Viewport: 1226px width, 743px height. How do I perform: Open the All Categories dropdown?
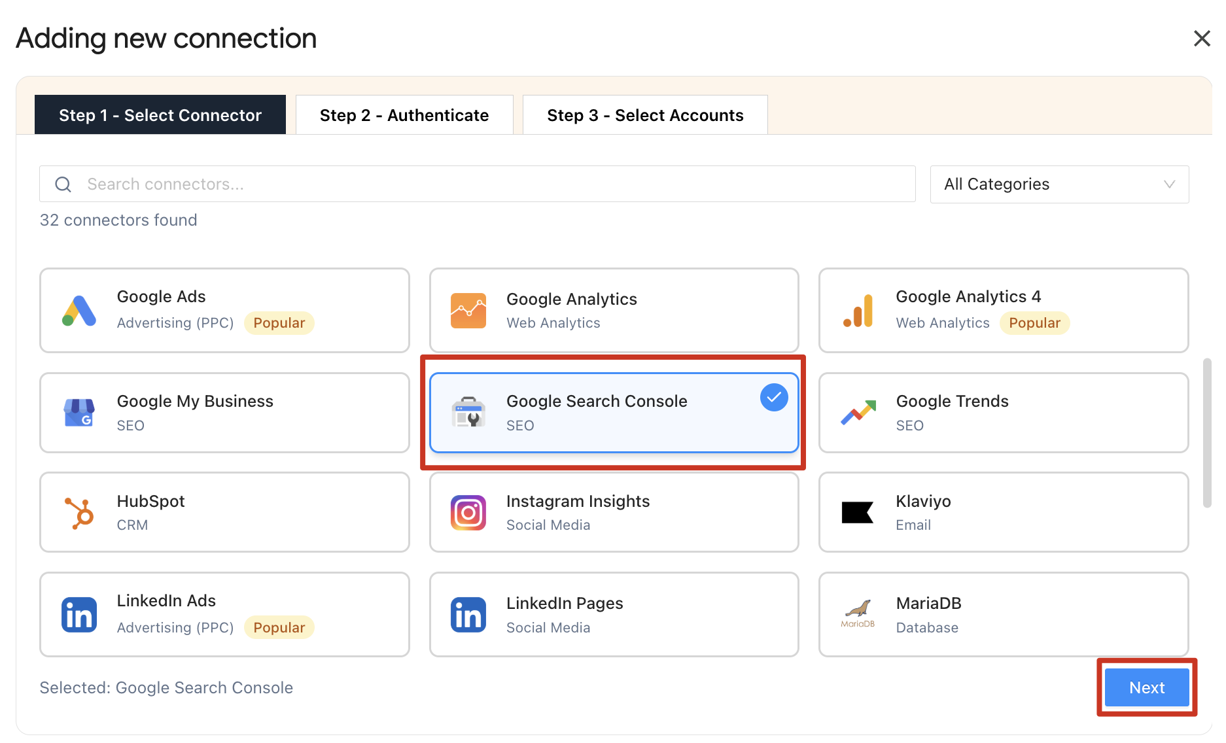(1059, 184)
